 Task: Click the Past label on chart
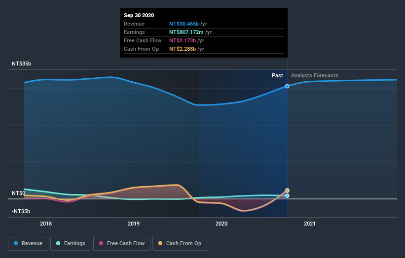coord(277,75)
